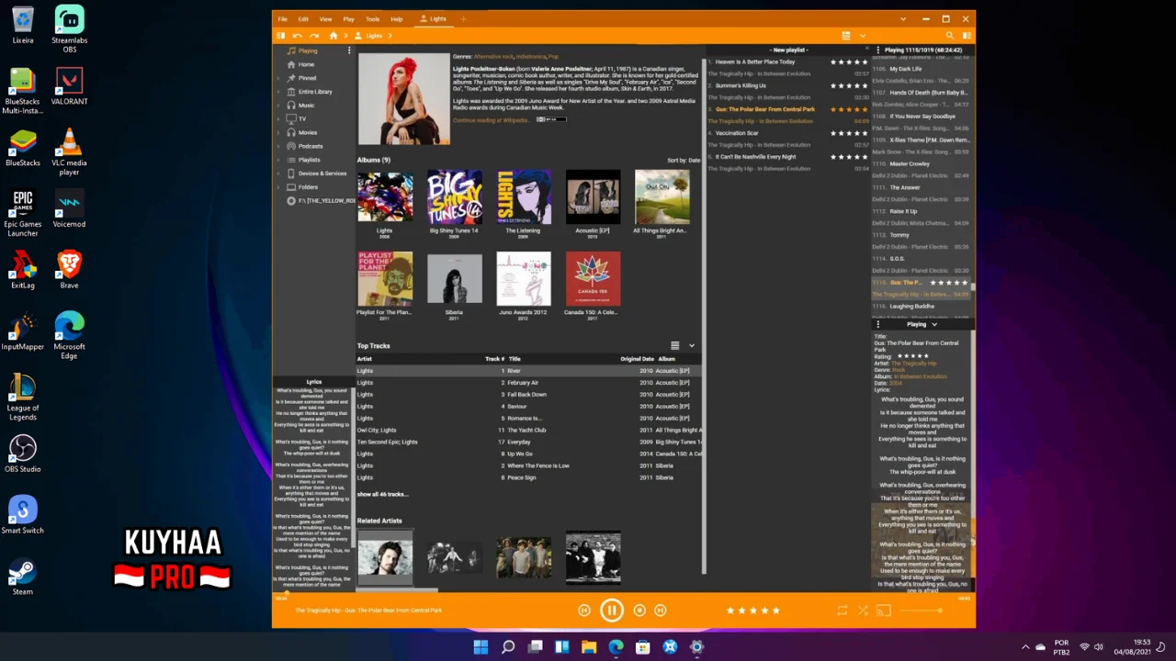The image size is (1176, 661).
Task: Toggle the right panel layout icon
Action: click(x=967, y=36)
